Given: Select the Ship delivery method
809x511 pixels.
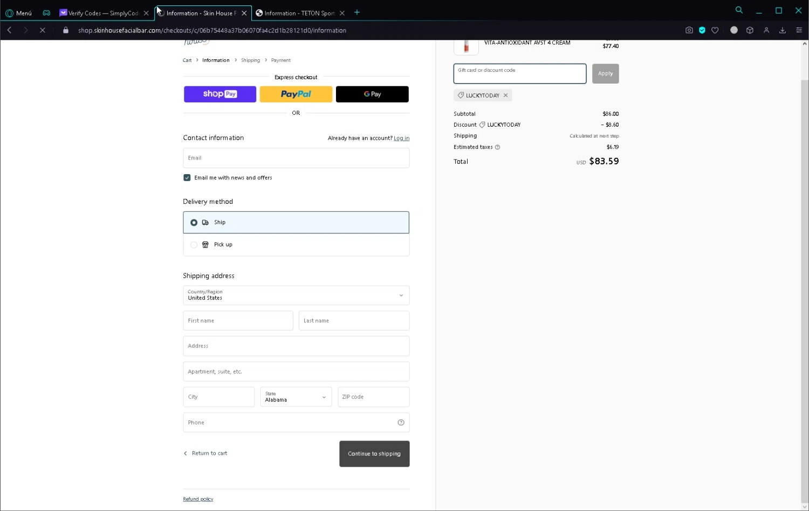Looking at the screenshot, I should 296,223.
